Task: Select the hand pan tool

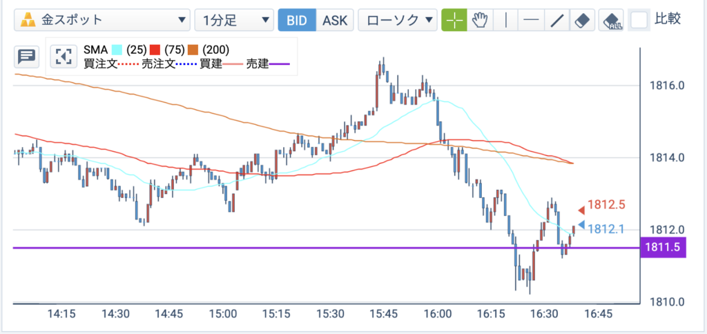Action: 481,20
